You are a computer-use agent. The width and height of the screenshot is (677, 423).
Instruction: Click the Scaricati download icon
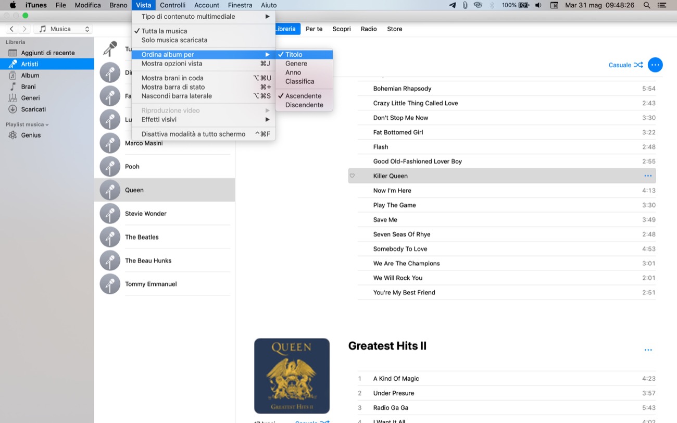13,109
